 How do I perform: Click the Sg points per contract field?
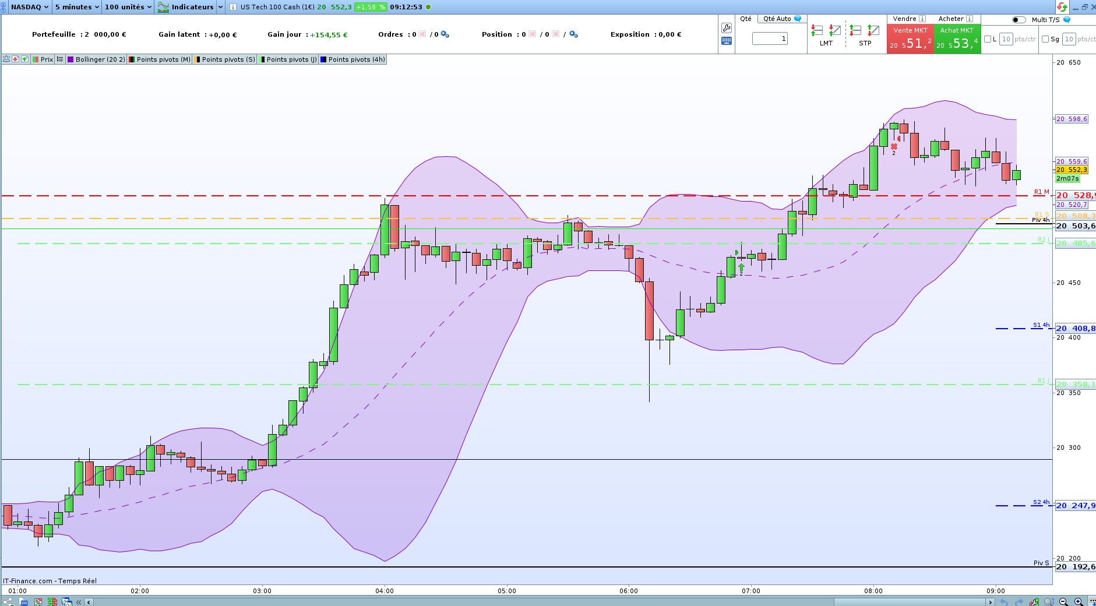(x=1069, y=39)
